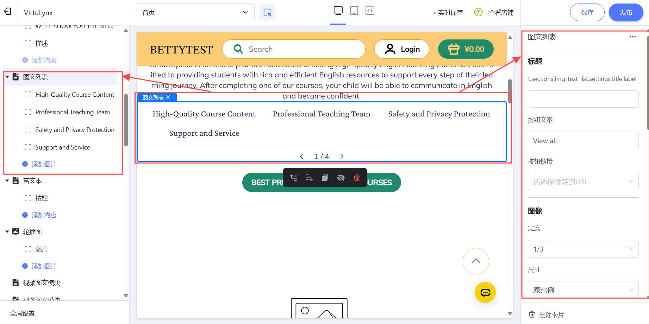Viewport: 649px width, 324px height.
Task: Open 全局设置 global settings
Action: (22, 313)
